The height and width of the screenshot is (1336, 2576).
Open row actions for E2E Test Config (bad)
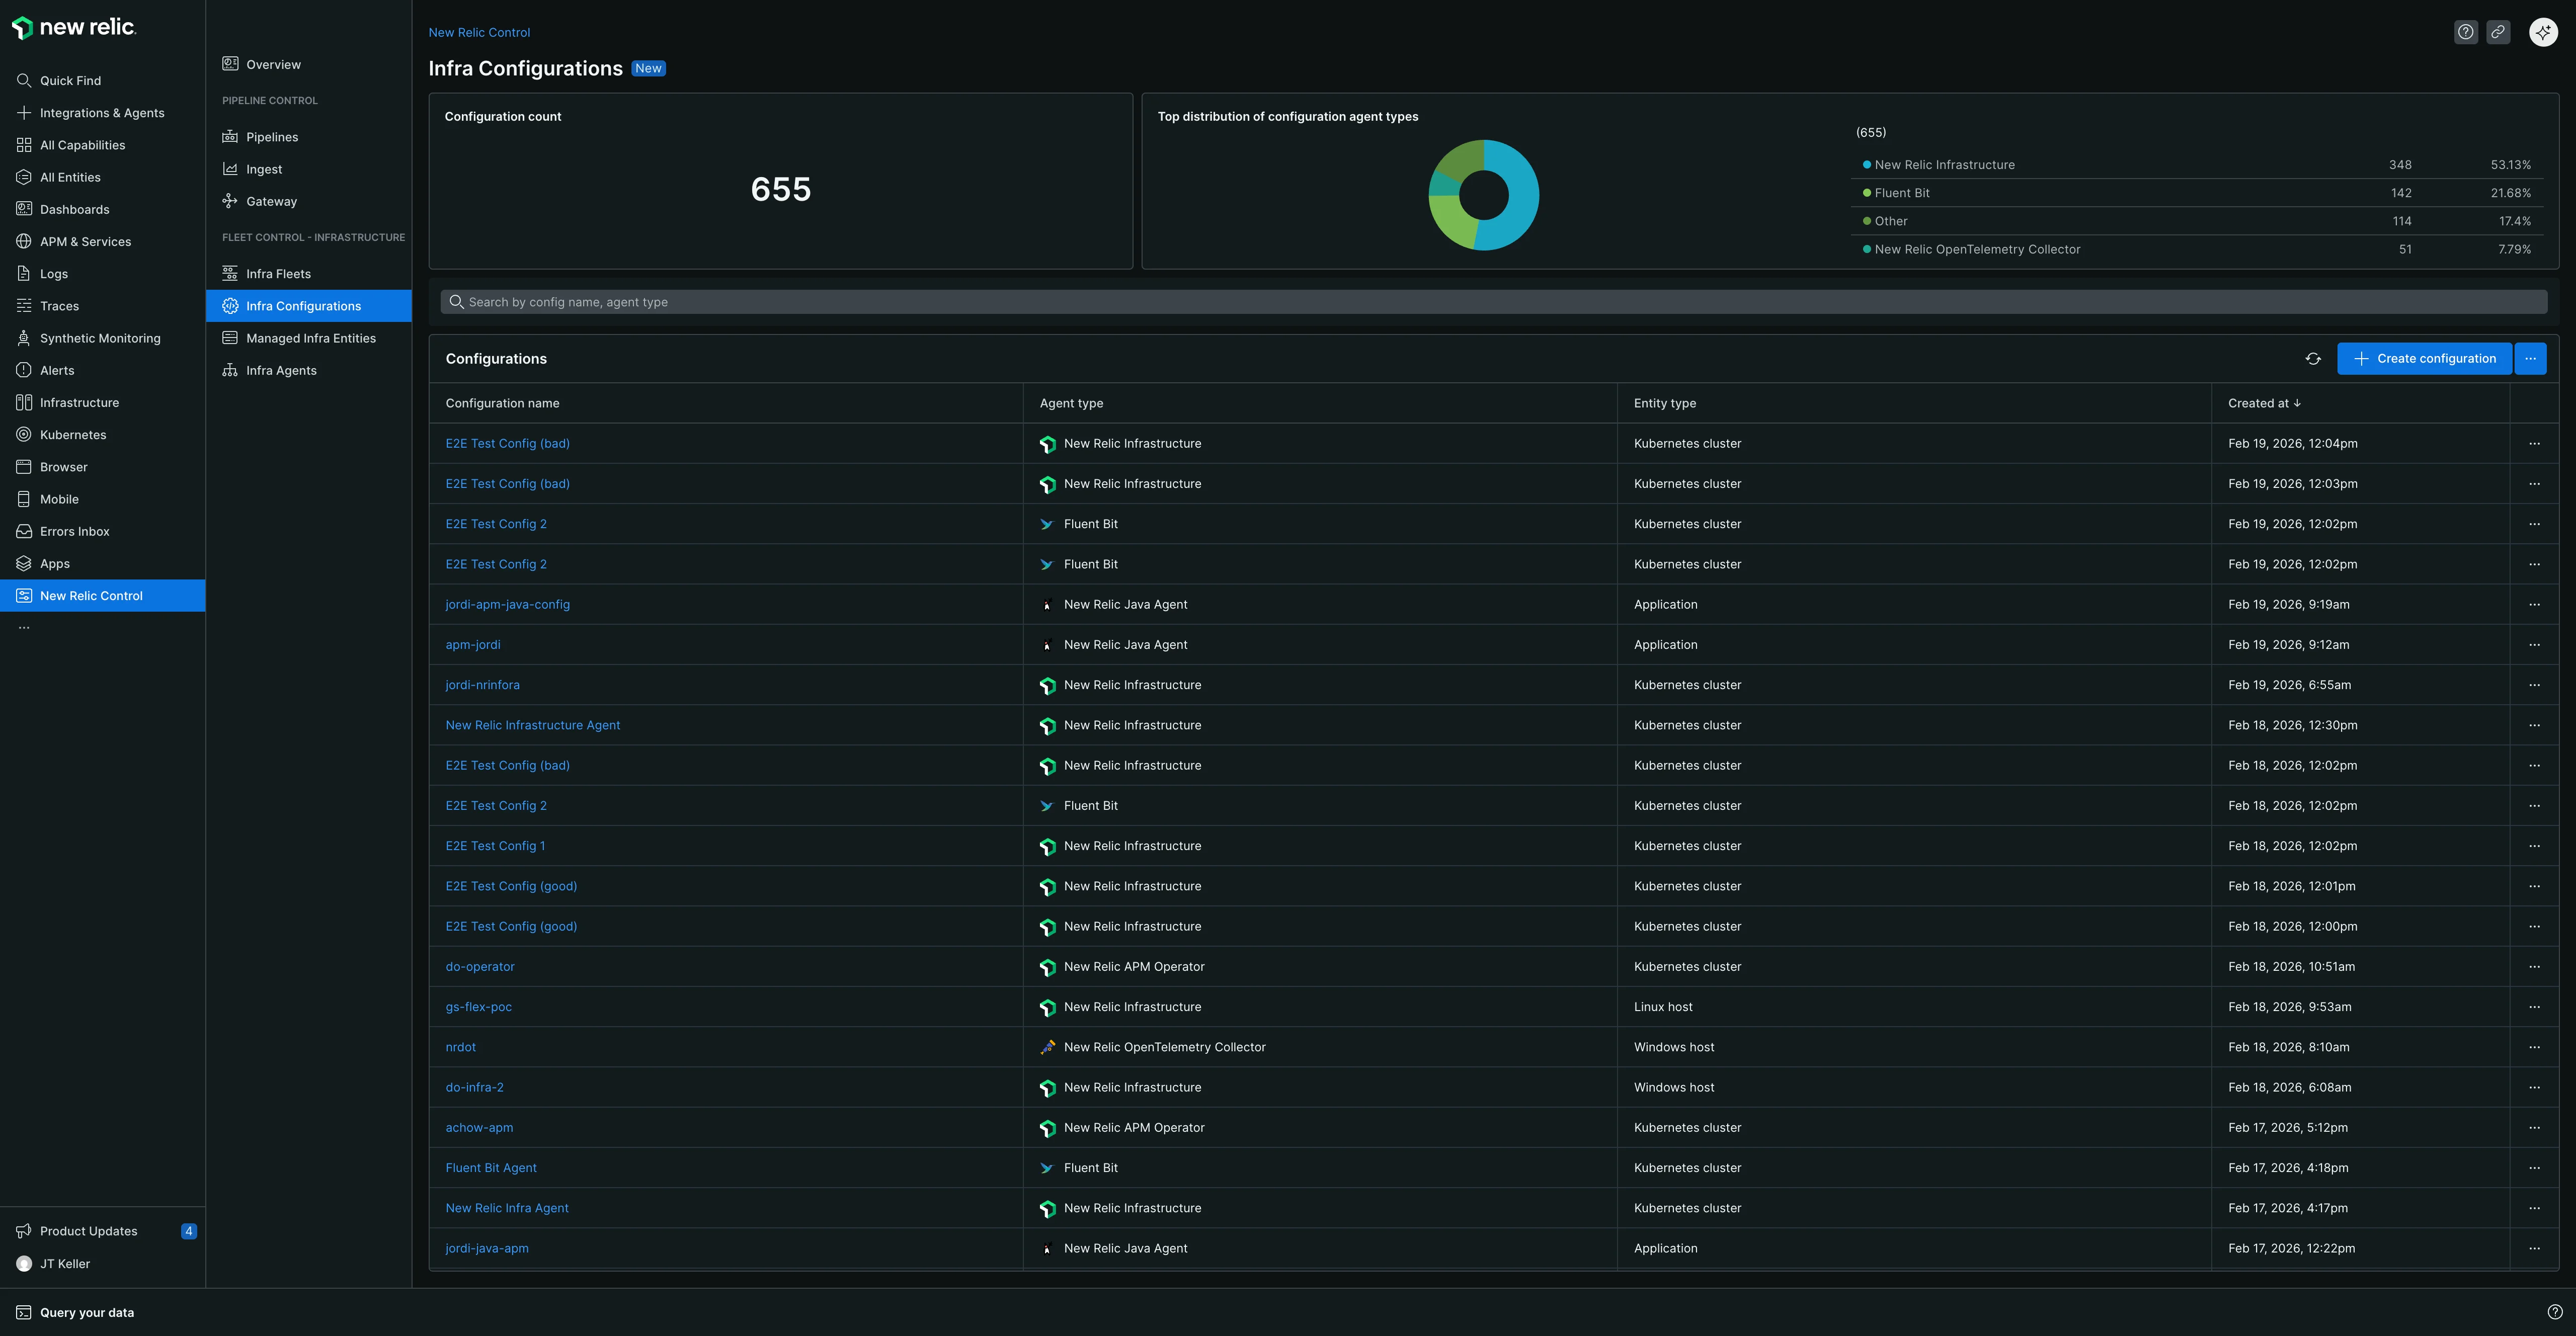(x=2534, y=443)
